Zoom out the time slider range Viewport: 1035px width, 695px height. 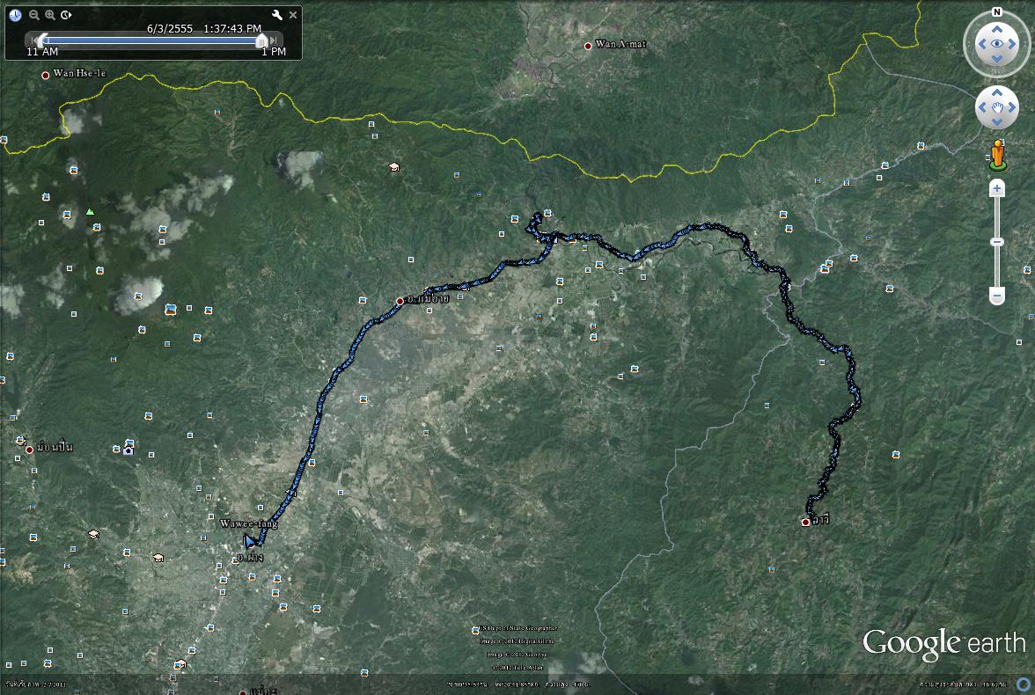pos(33,15)
